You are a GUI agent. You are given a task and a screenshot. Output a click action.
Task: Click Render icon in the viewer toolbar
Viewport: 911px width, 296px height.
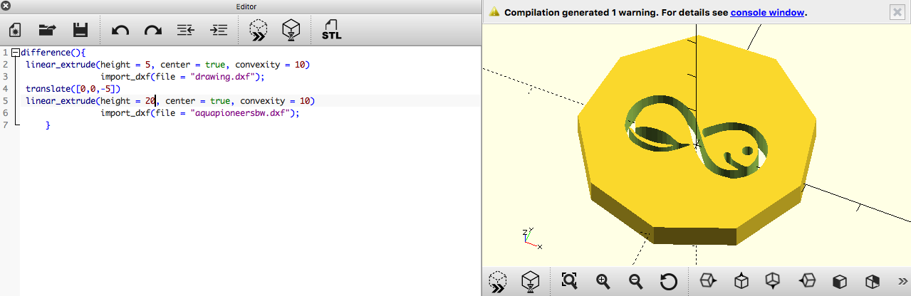[x=529, y=281]
